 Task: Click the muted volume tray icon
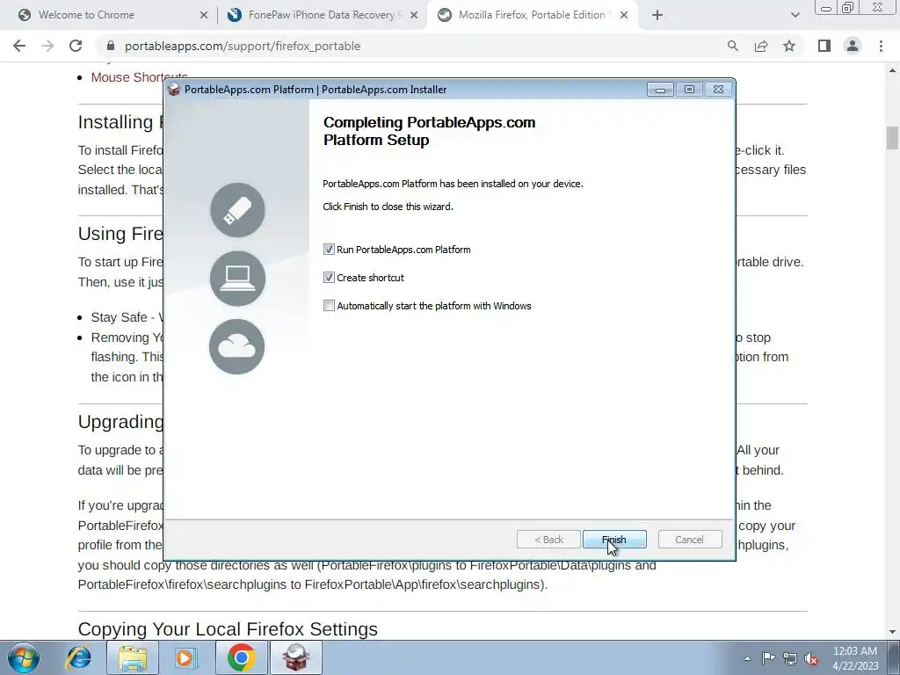point(811,658)
